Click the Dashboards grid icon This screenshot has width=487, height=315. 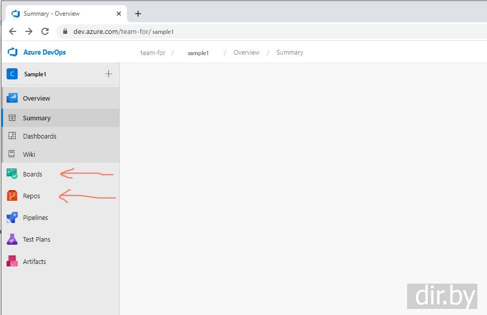[x=12, y=136]
